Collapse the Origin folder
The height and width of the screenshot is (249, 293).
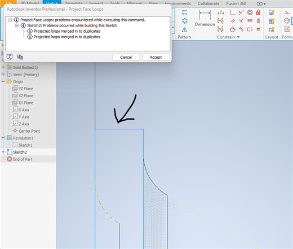click(x=3, y=81)
